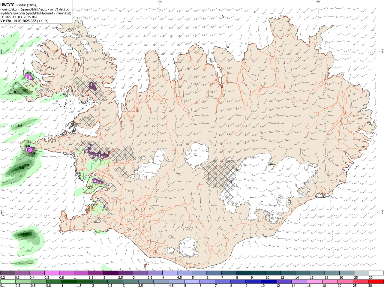Click the '(+45 h)' forecast offset text
The image size is (384, 288).
(43, 21)
